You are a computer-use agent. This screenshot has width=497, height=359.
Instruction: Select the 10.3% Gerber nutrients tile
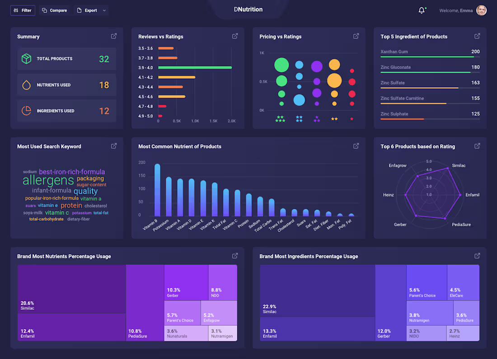point(186,282)
